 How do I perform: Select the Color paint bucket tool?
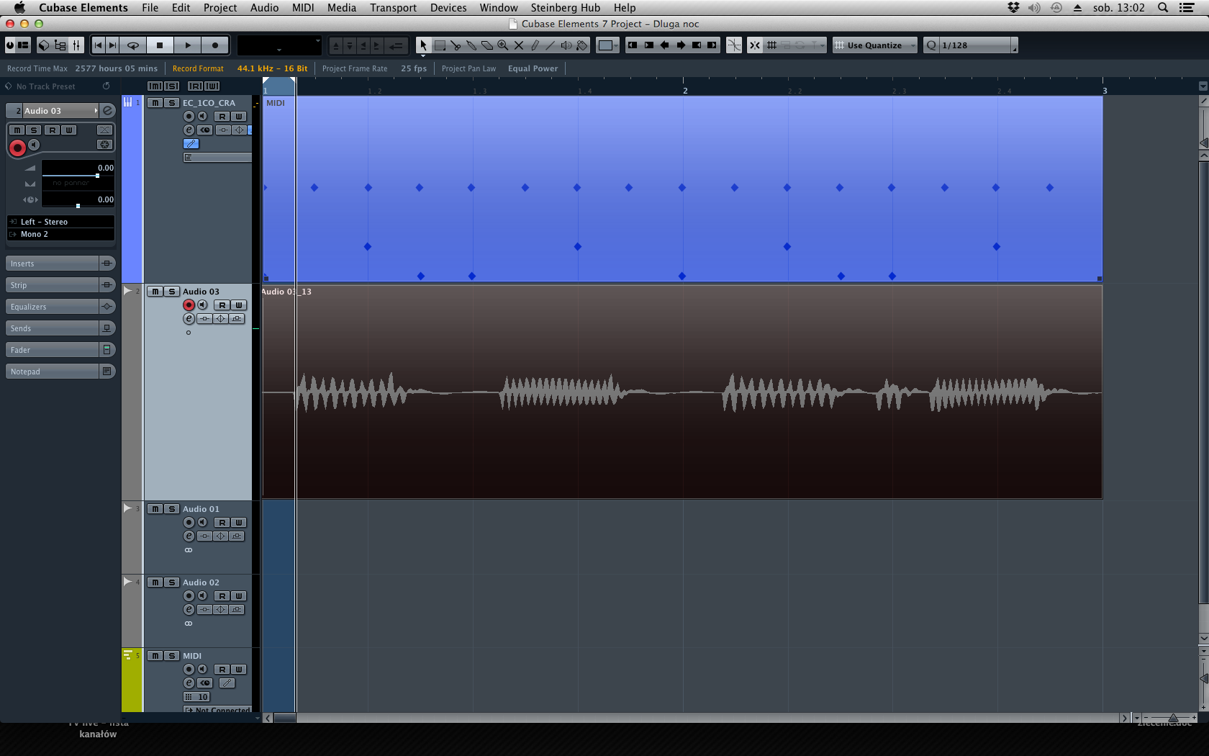[582, 45]
